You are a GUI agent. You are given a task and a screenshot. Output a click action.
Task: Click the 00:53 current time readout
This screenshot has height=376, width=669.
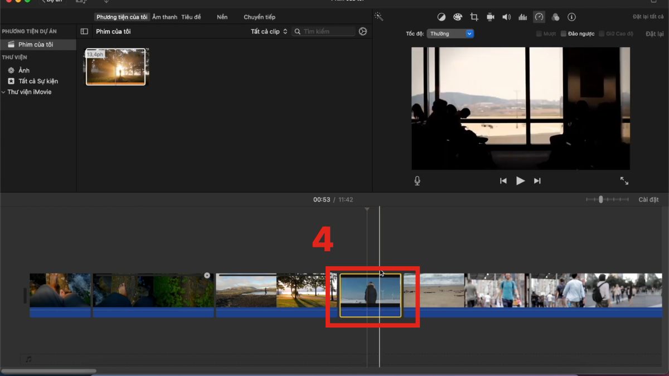click(322, 199)
